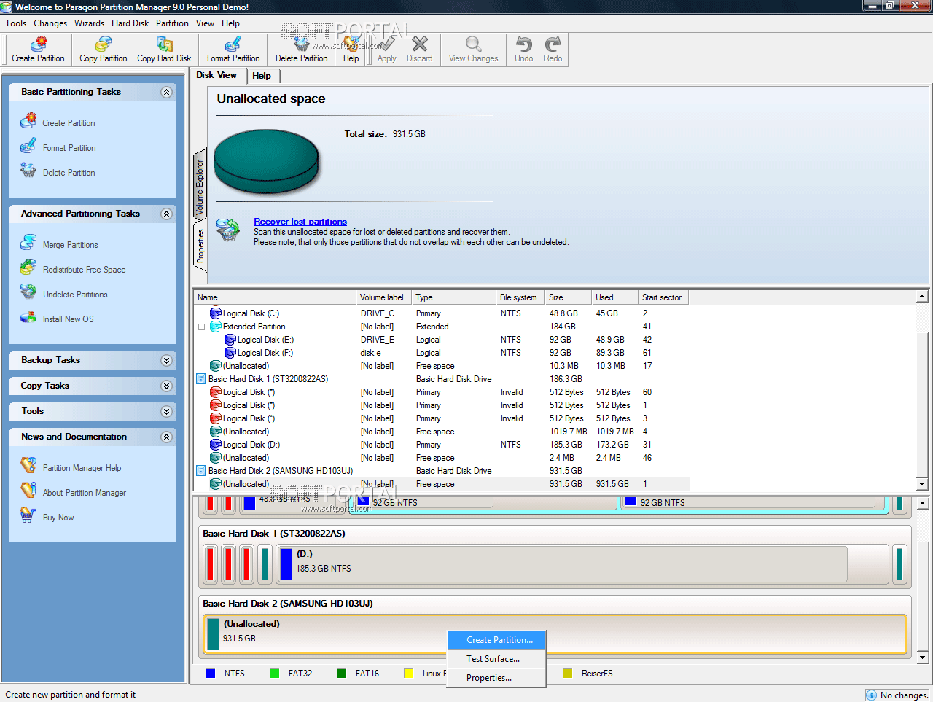The height and width of the screenshot is (702, 933).
Task: Select Logical Disk (C:) row
Action: coord(442,313)
